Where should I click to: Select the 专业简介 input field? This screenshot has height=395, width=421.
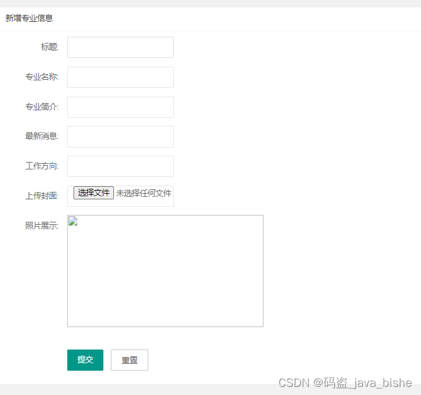pos(120,107)
